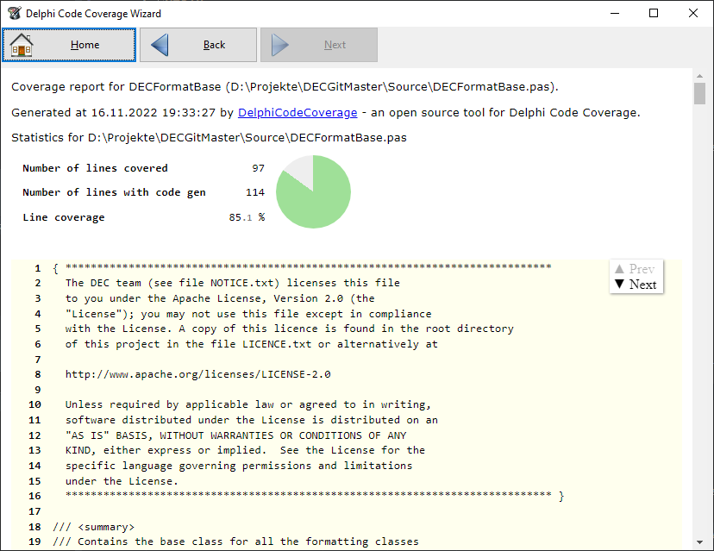Click the scrollbar down arrow
This screenshot has width=714, height=551.
point(699,542)
